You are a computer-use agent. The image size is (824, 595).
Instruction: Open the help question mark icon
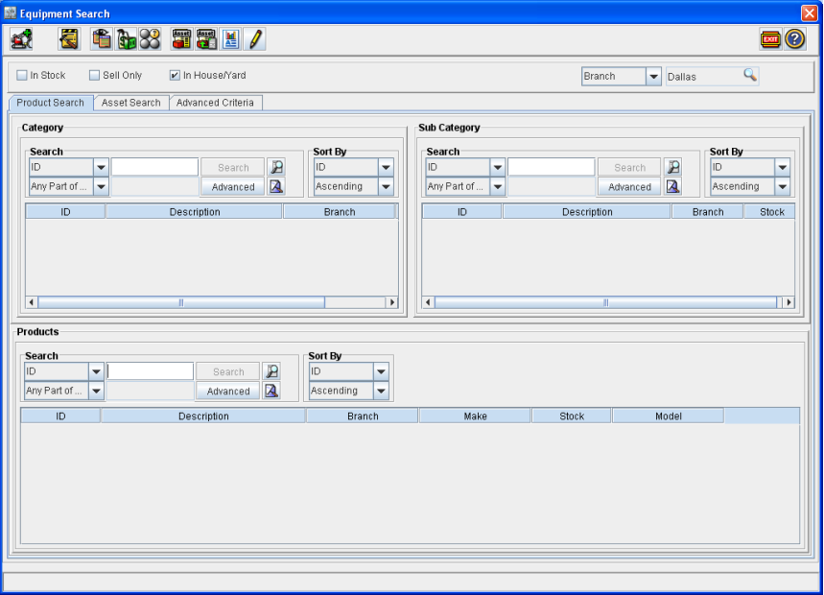795,39
